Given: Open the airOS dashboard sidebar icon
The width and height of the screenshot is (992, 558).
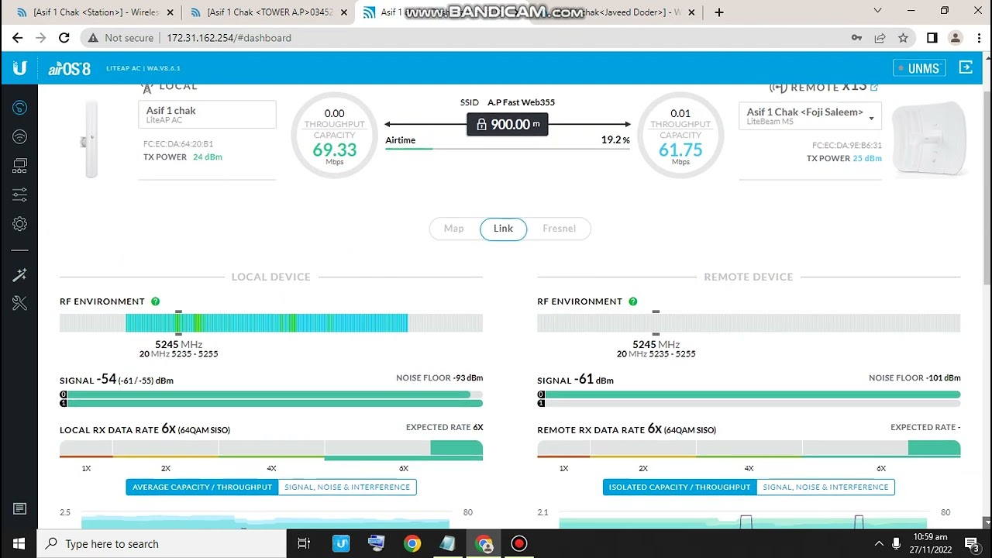Looking at the screenshot, I should point(20,108).
